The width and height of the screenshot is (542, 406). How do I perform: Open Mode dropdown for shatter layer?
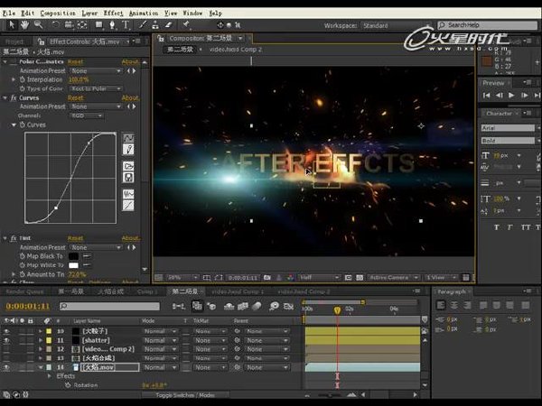click(160, 340)
